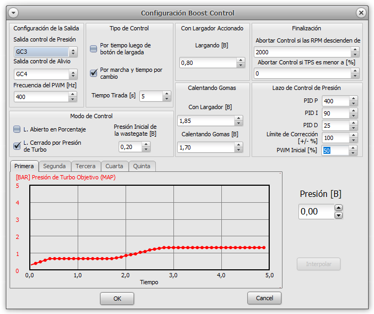Switch to the Segunda tab

coord(54,166)
